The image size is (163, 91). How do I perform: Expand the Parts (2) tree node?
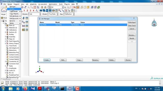(x=6, y=25)
